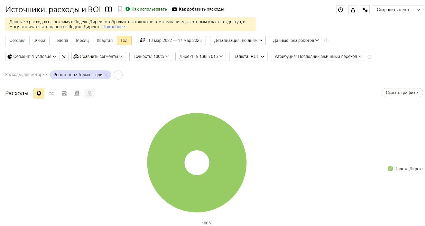The height and width of the screenshot is (226, 425).
Task: Open the 'Точность: 100%' dropdown
Action: (151, 57)
